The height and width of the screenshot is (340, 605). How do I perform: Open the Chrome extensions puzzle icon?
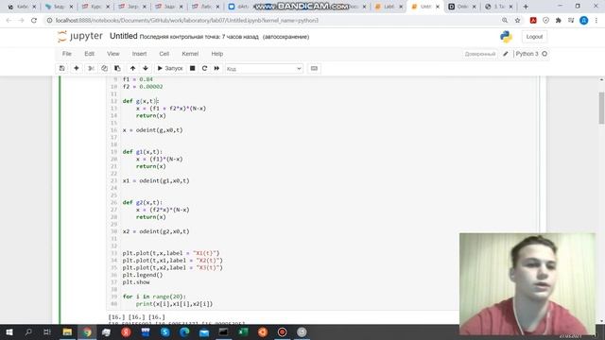tap(559, 21)
